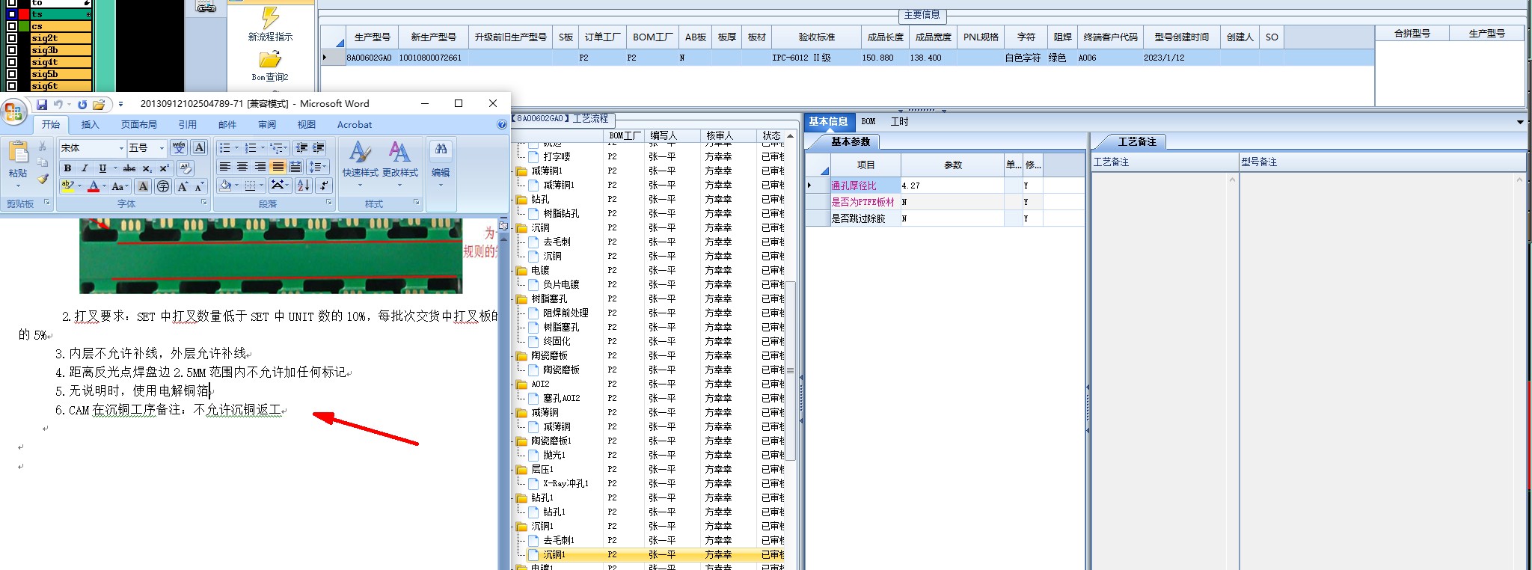Apply strikethrough (abc) formatting
1532x570 pixels.
click(x=129, y=168)
